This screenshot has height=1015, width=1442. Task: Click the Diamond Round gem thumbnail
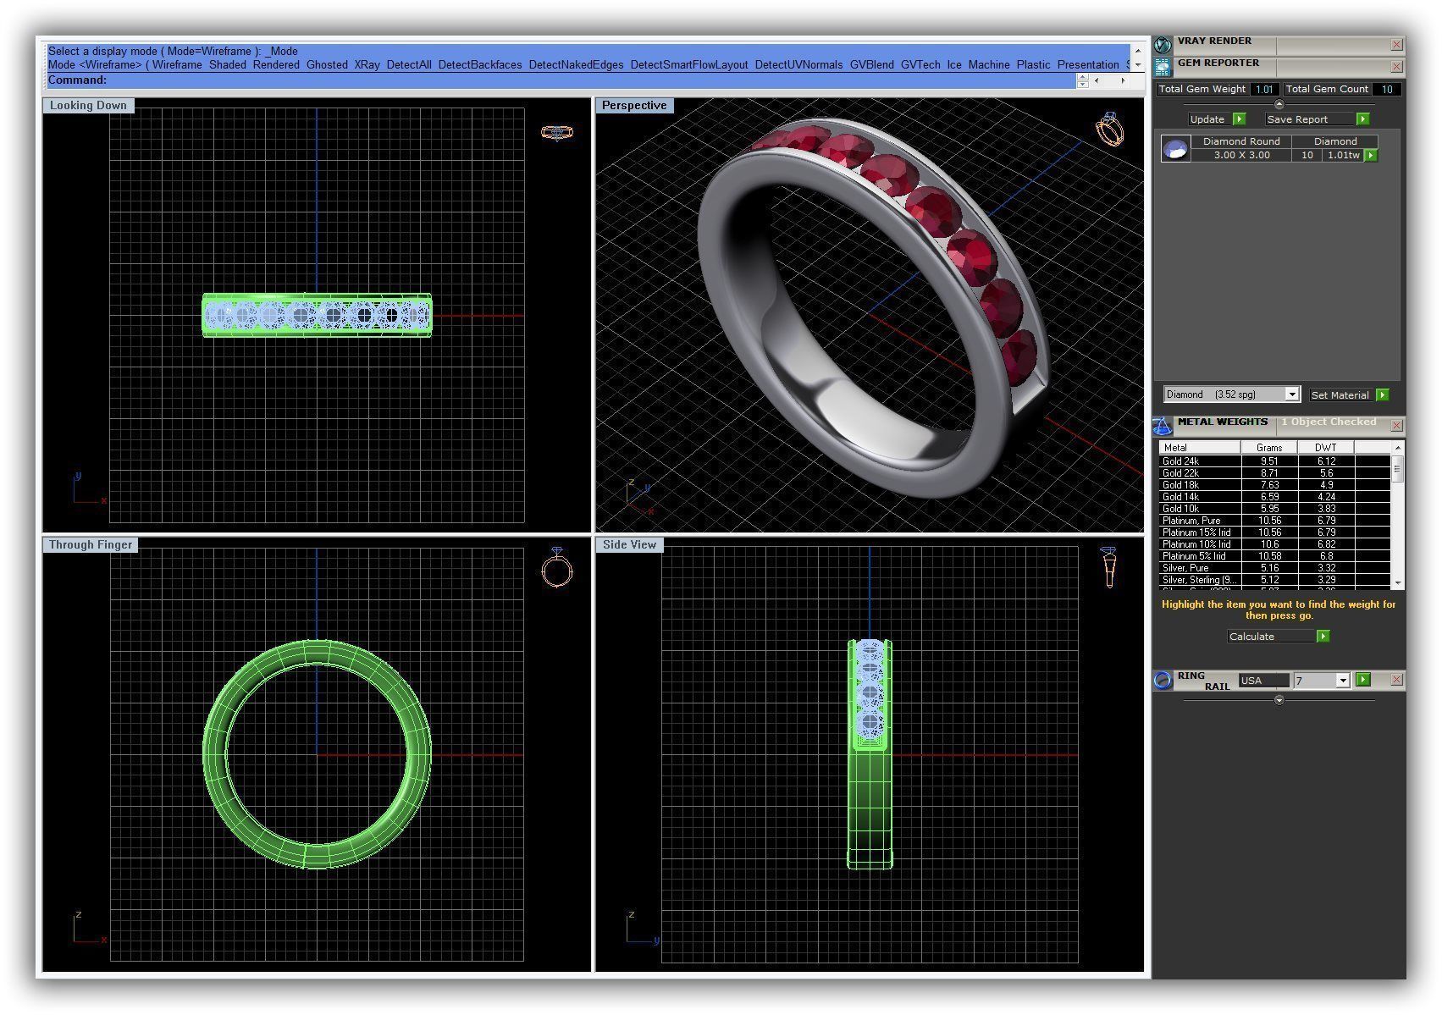(1175, 149)
